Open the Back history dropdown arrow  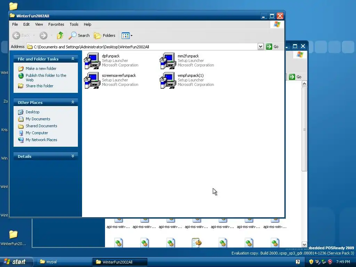coord(34,35)
